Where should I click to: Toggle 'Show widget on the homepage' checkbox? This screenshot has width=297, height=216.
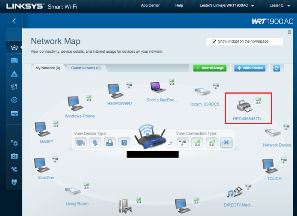pos(214,42)
